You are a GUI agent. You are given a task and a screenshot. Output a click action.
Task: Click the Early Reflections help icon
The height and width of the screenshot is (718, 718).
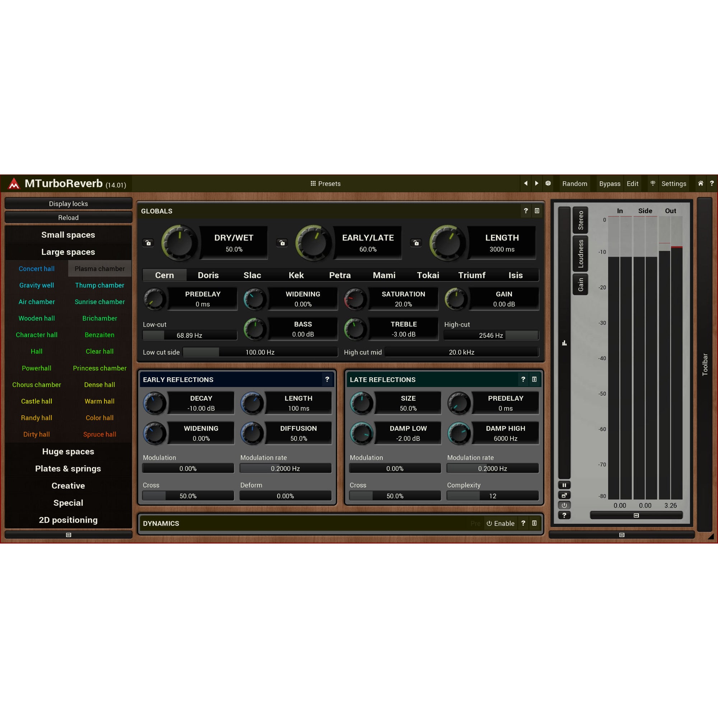click(327, 379)
